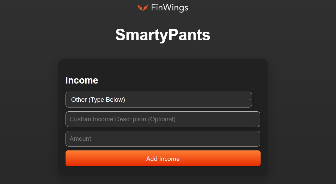The image size is (336, 184).
Task: Click the right edge of the income category select box
Action: (250, 99)
